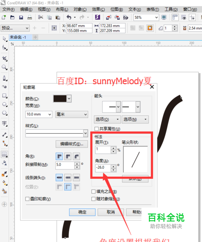The image size is (202, 242).
Task: Close the 轮廓笔 dialog
Action: [152, 87]
